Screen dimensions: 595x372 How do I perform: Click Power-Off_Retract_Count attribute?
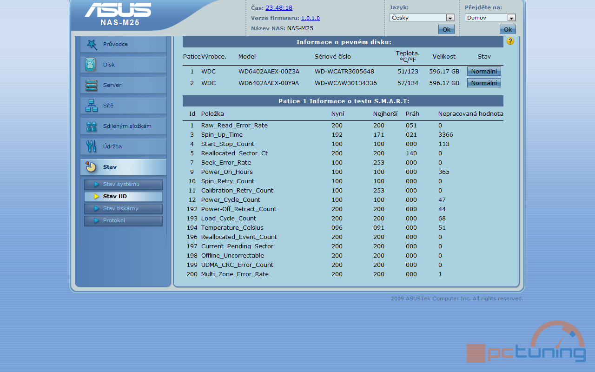(239, 209)
